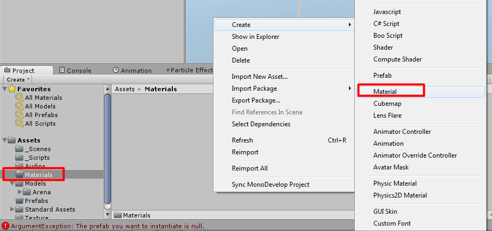Click the Favorites star icon
Screen dimensions: 492x231
(12, 89)
